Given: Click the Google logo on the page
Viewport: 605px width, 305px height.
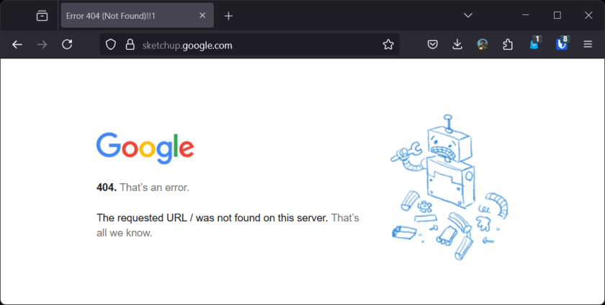Looking at the screenshot, I should click(145, 147).
